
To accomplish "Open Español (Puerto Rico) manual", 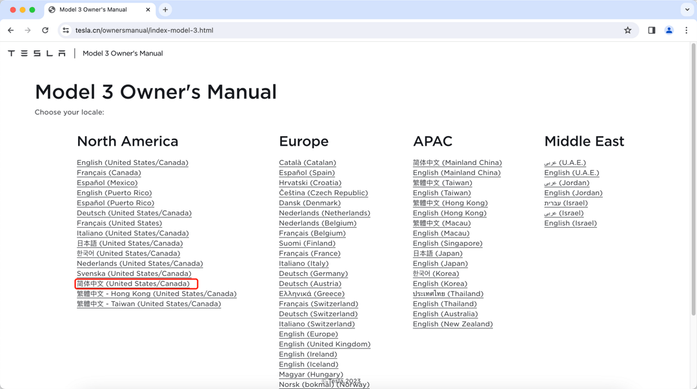I will tap(116, 203).
